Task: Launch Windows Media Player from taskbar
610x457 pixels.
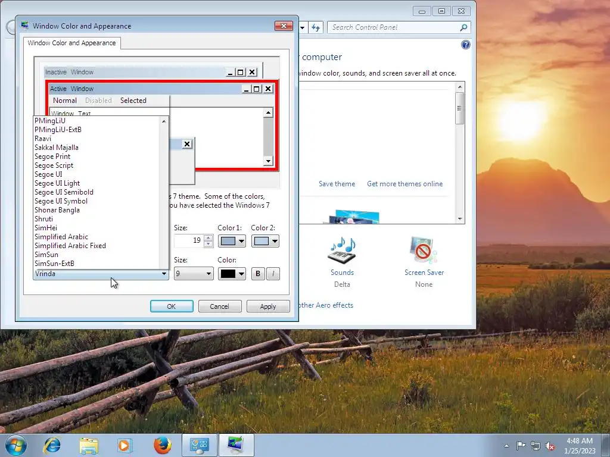Action: click(125, 445)
